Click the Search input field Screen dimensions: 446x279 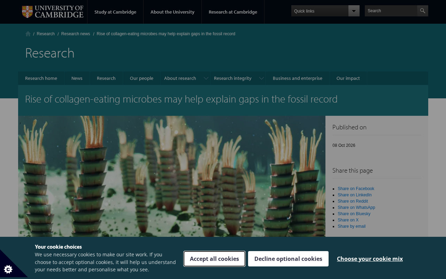pos(391,11)
